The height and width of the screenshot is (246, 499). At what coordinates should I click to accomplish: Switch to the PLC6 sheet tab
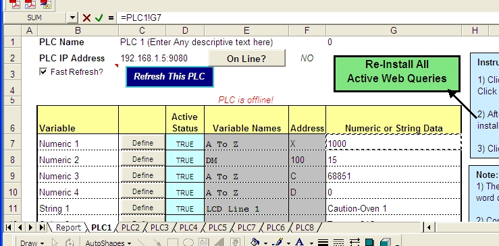(275, 228)
